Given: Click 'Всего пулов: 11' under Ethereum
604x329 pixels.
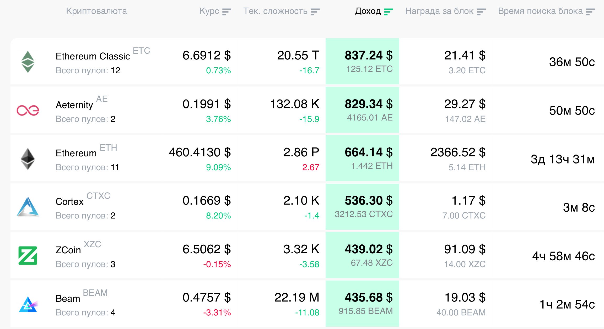Looking at the screenshot, I should [87, 167].
